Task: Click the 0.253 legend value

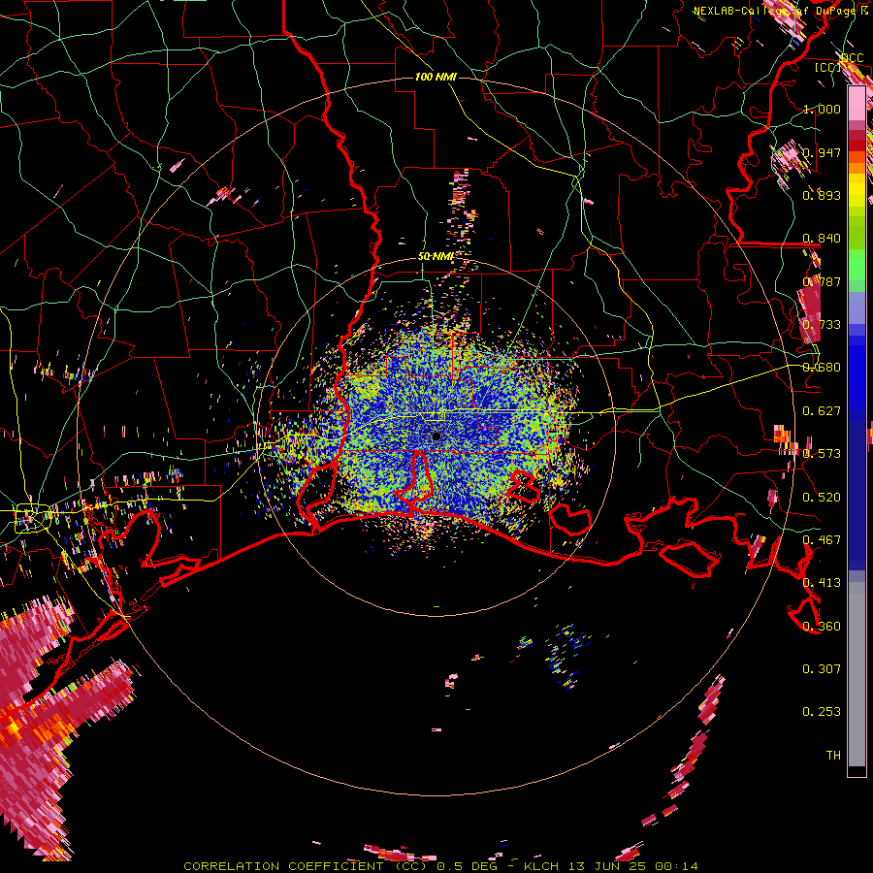Action: coord(822,712)
